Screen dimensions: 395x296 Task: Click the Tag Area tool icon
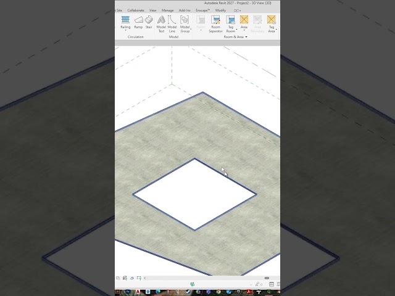[x=272, y=20]
